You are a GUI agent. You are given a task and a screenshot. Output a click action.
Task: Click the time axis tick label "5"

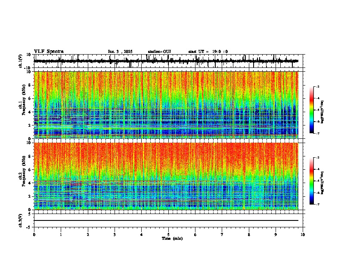(168, 235)
